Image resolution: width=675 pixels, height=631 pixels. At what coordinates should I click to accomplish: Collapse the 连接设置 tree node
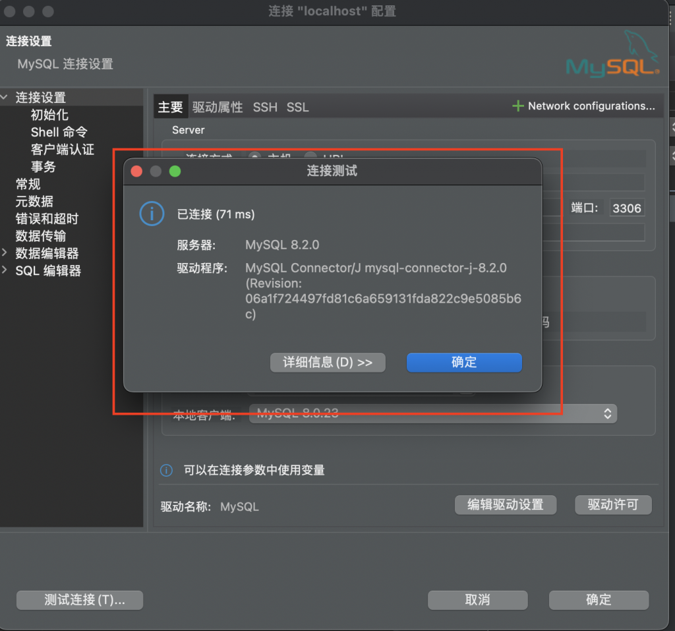(x=5, y=98)
